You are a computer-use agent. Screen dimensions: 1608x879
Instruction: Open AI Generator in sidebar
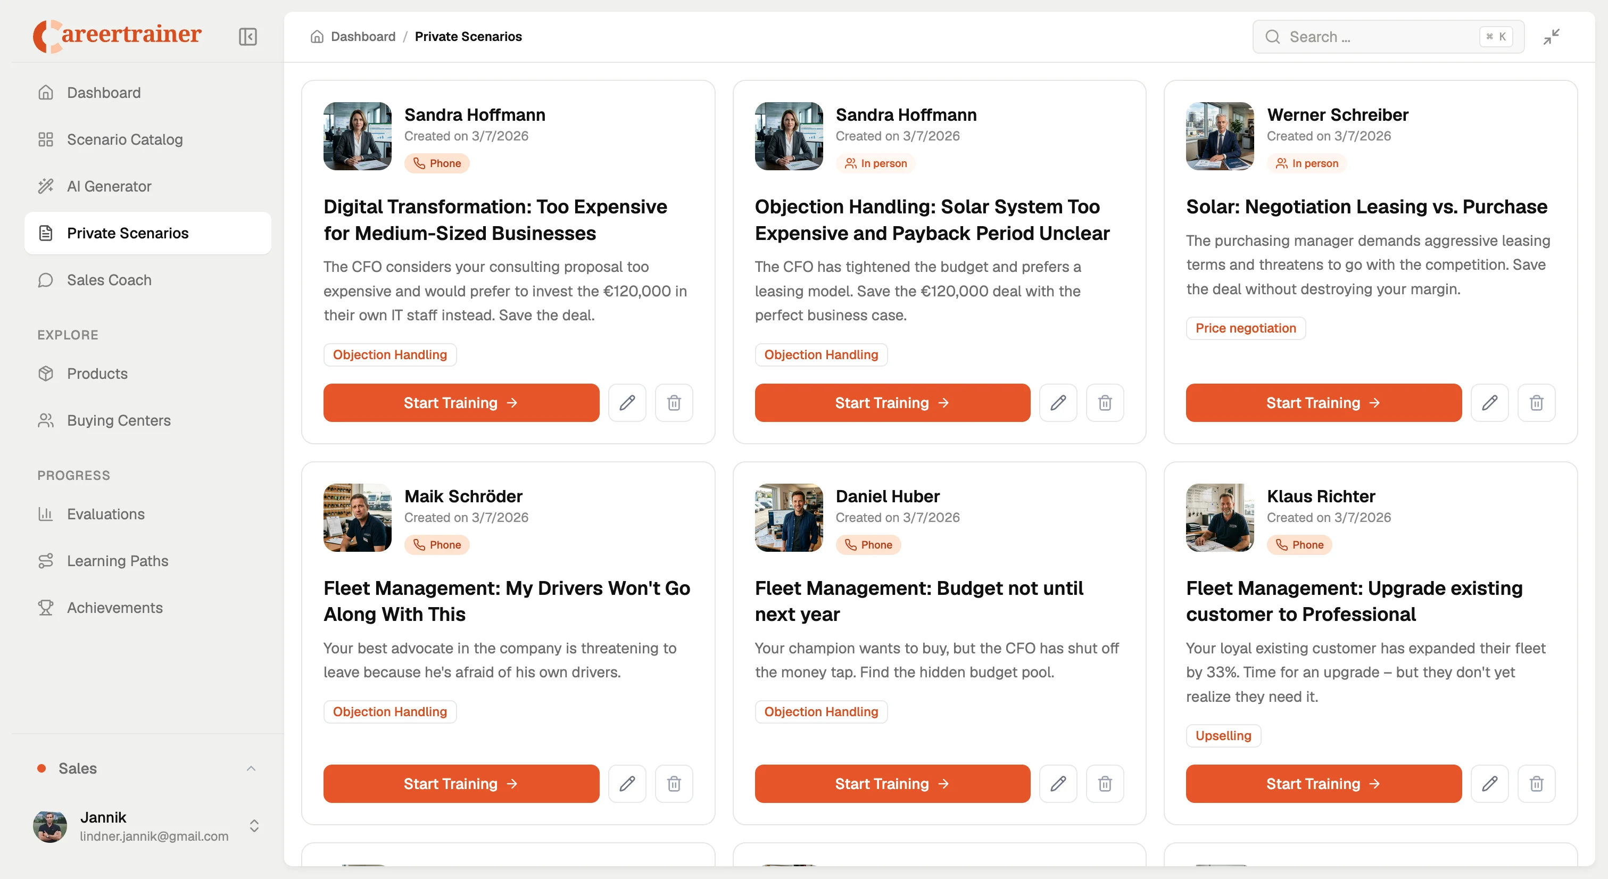[x=147, y=186]
